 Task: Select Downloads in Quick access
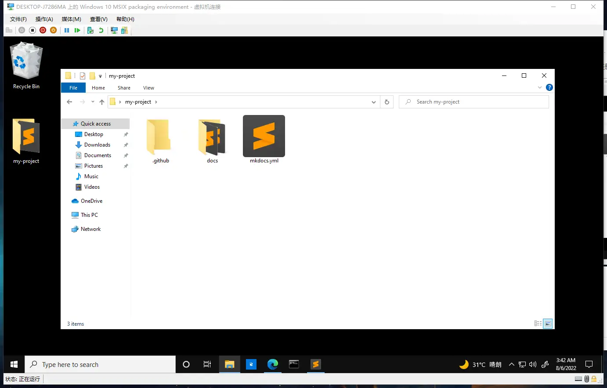(x=97, y=145)
